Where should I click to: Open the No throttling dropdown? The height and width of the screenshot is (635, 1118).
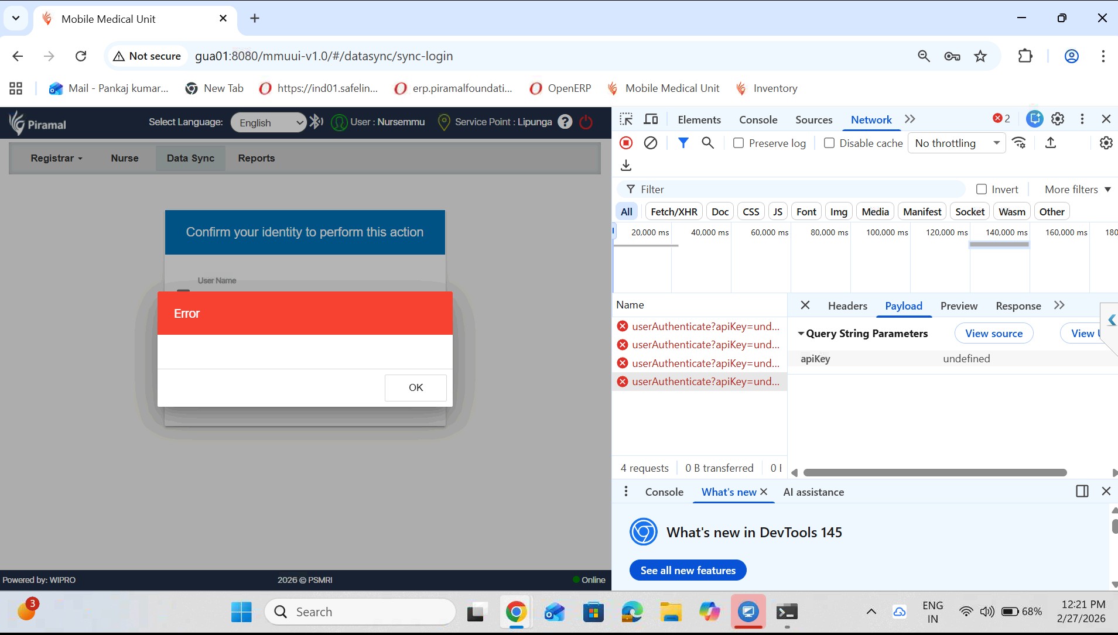point(956,143)
